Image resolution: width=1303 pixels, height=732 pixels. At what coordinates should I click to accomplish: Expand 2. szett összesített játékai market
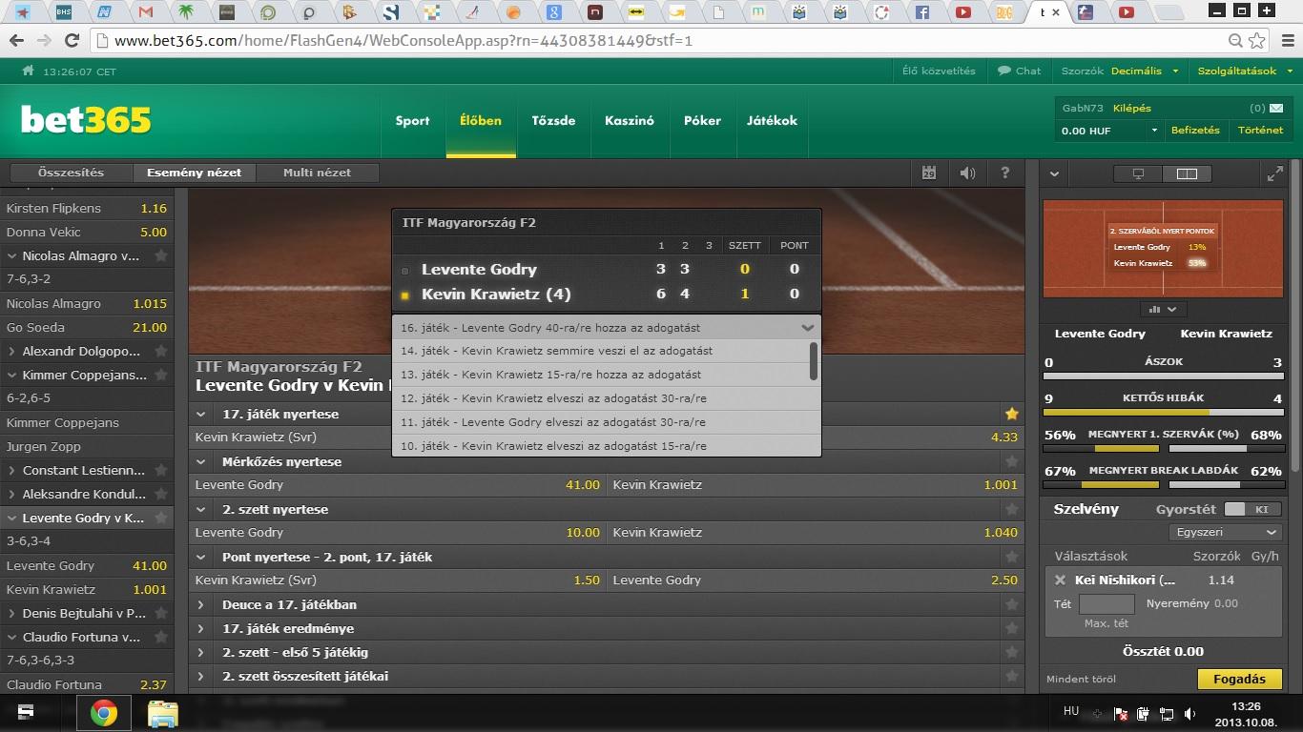[x=201, y=676]
